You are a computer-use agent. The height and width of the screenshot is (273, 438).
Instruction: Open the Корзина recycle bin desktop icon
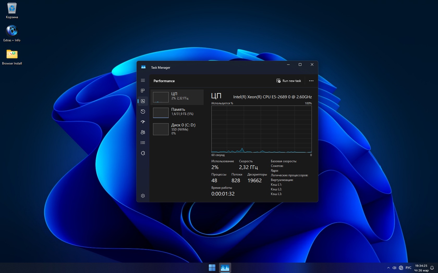[x=12, y=11]
